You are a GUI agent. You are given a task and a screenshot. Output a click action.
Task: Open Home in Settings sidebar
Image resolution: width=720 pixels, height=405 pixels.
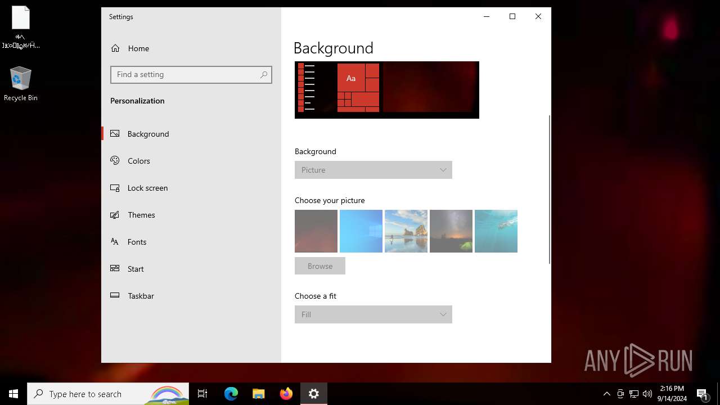pyautogui.click(x=191, y=48)
